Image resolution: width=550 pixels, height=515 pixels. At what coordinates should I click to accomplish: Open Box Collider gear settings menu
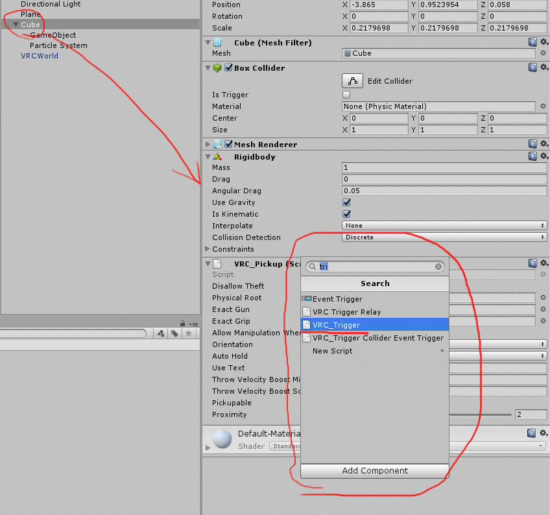544,67
